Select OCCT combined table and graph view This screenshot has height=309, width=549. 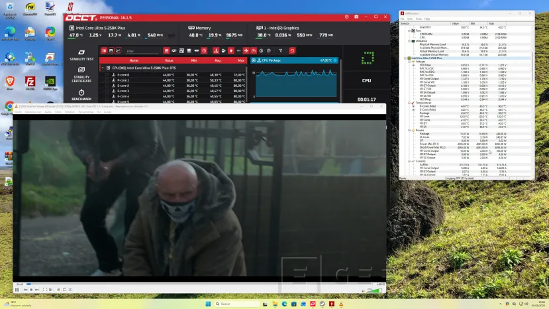point(104,51)
